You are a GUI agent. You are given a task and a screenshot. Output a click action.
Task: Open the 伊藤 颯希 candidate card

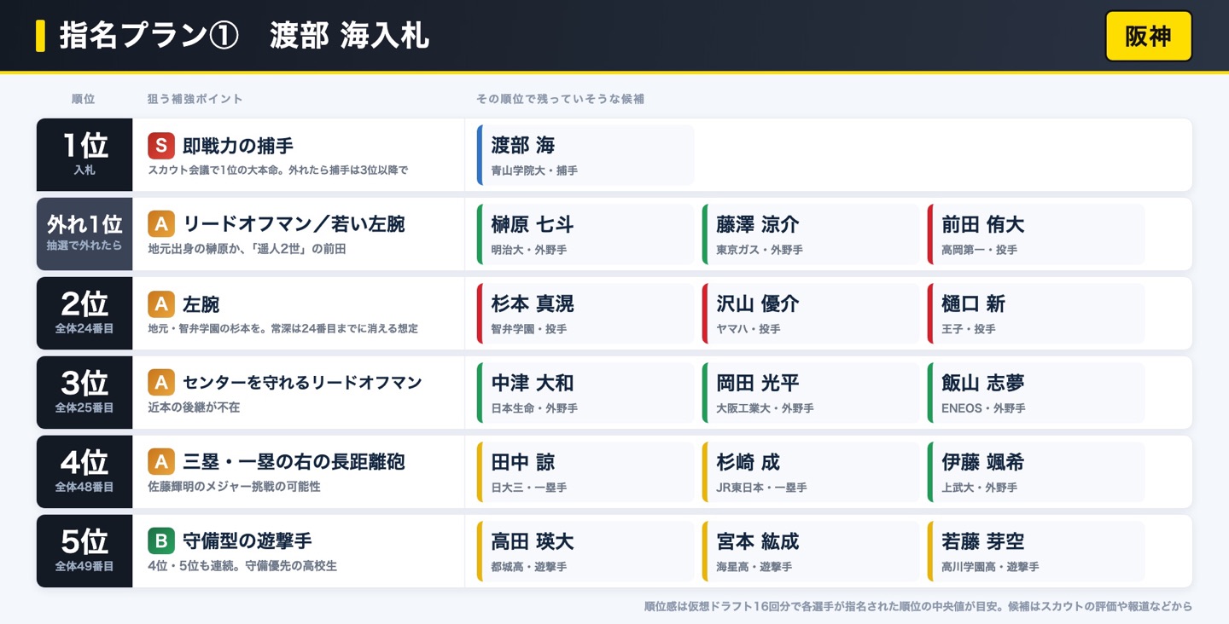[x=1036, y=472]
